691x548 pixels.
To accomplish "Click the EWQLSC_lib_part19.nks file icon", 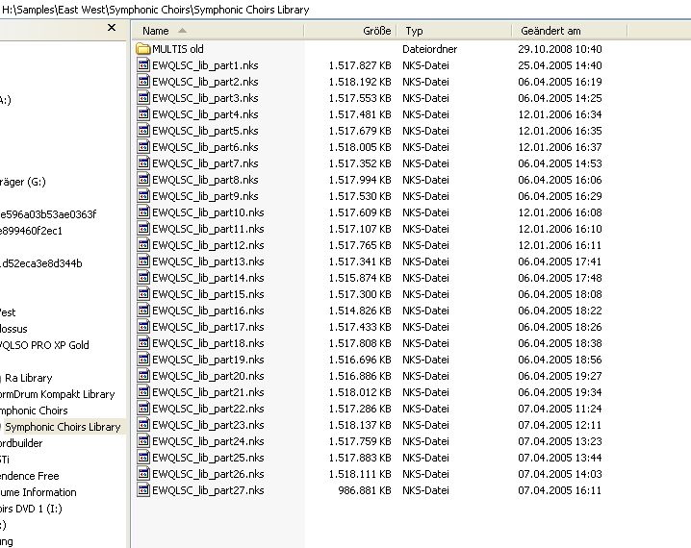I will coord(143,360).
